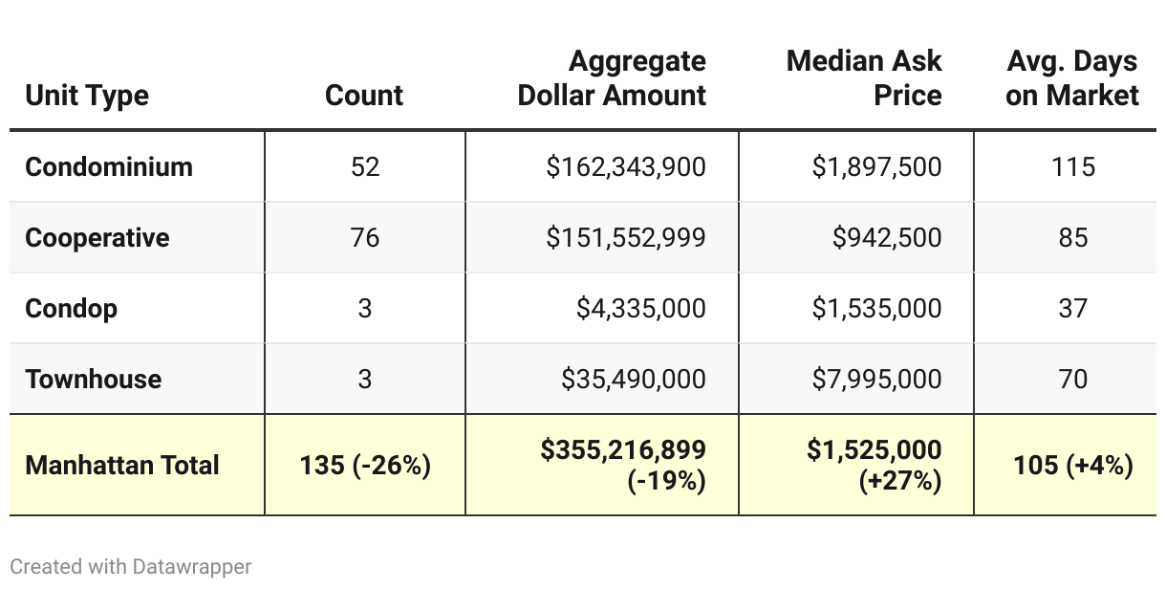This screenshot has height=589, width=1166.
Task: Select the 135 (-26%) total count cell
Action: 365,466
